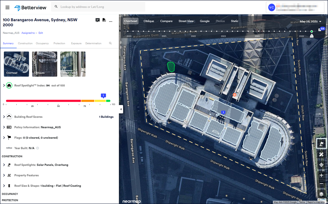
Task: Zoom out of the map
Action: click(x=321, y=184)
